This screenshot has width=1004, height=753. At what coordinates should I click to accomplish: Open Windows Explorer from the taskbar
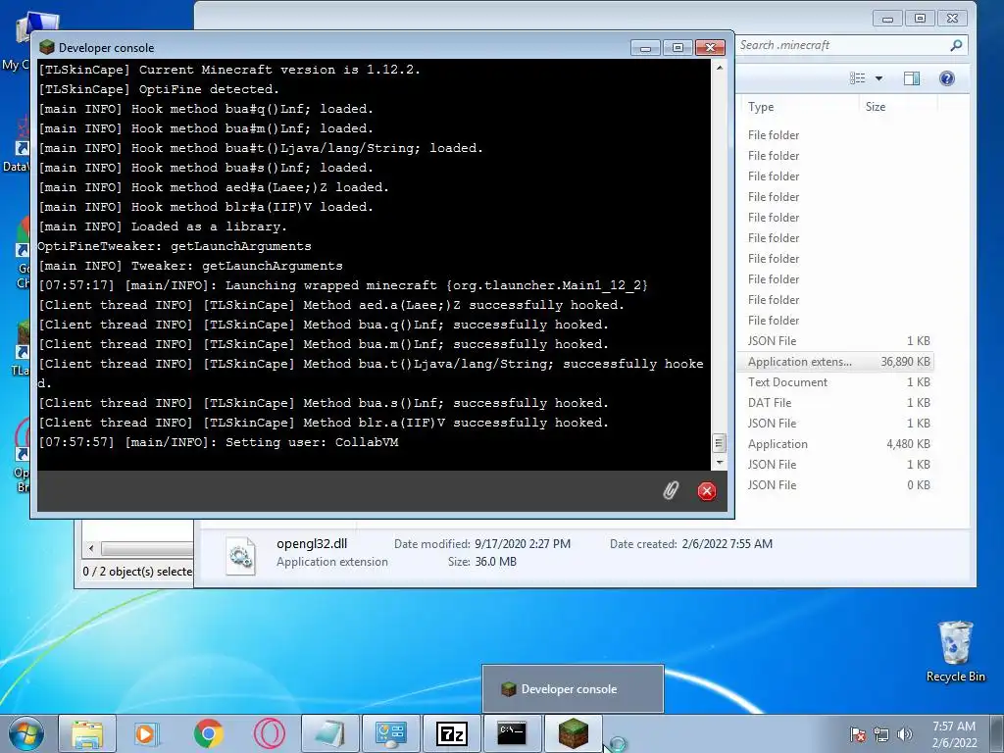87,733
